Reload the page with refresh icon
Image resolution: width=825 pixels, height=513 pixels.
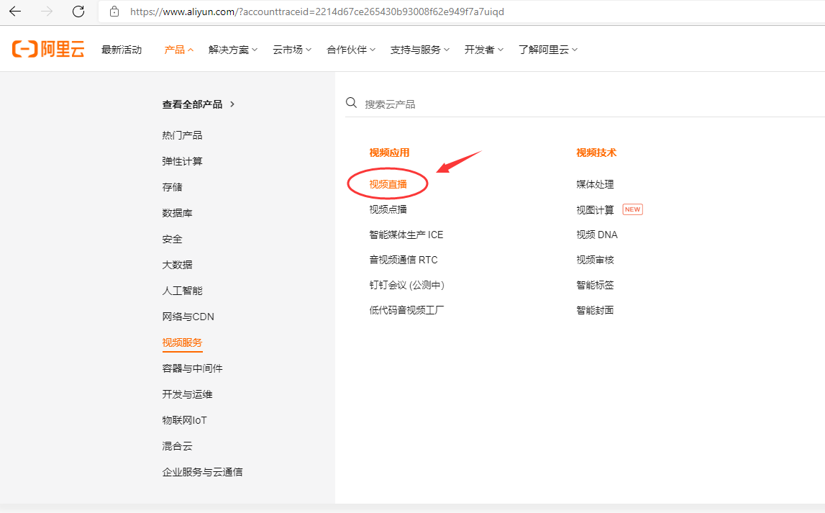coord(78,11)
